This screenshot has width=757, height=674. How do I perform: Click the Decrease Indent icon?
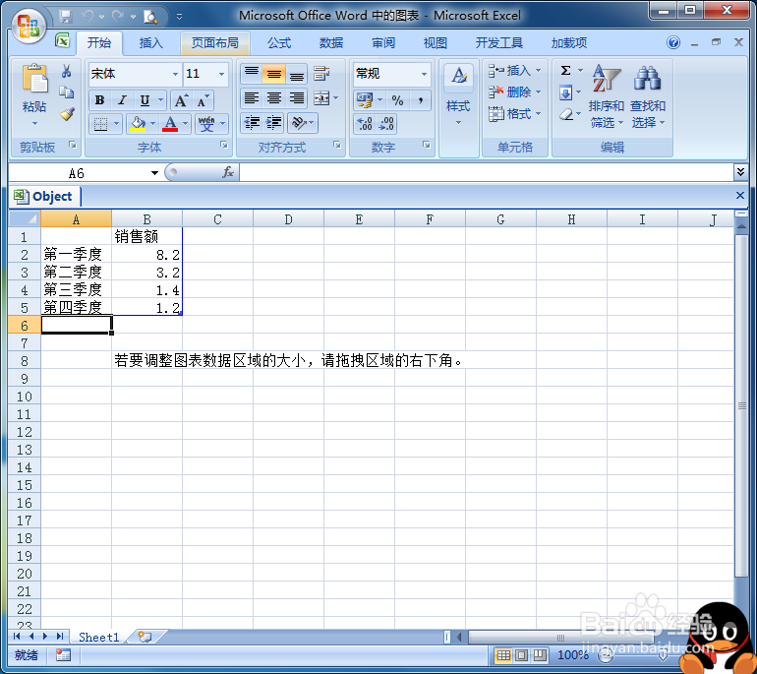click(x=252, y=123)
